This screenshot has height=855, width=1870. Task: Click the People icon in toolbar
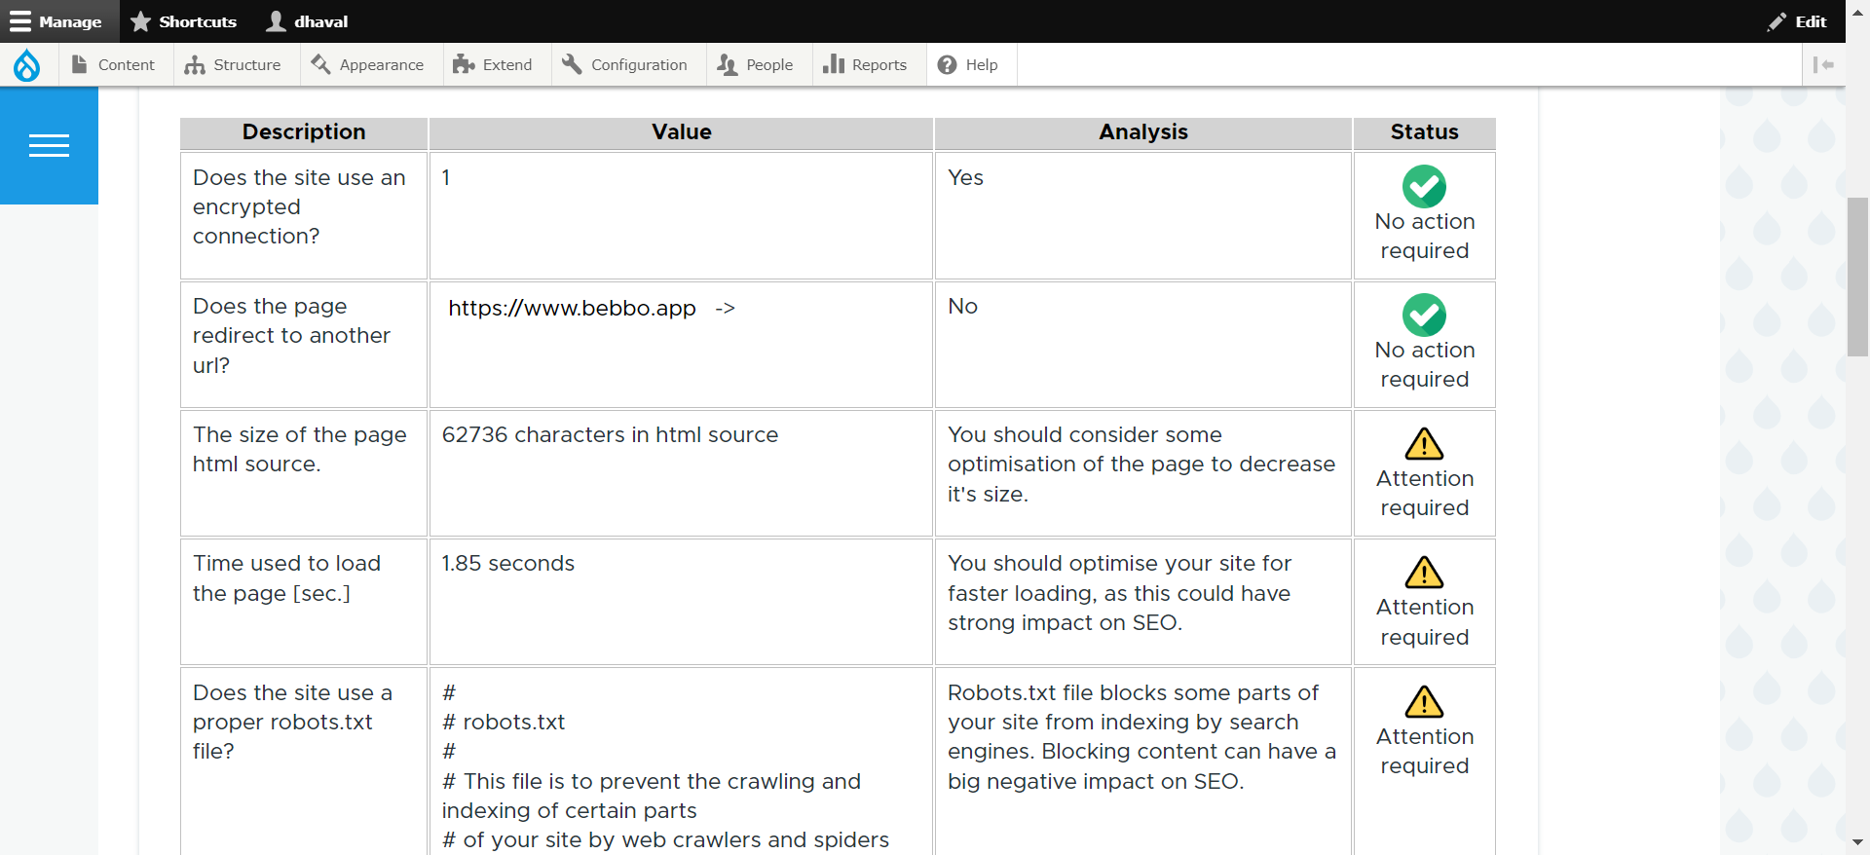tap(728, 65)
